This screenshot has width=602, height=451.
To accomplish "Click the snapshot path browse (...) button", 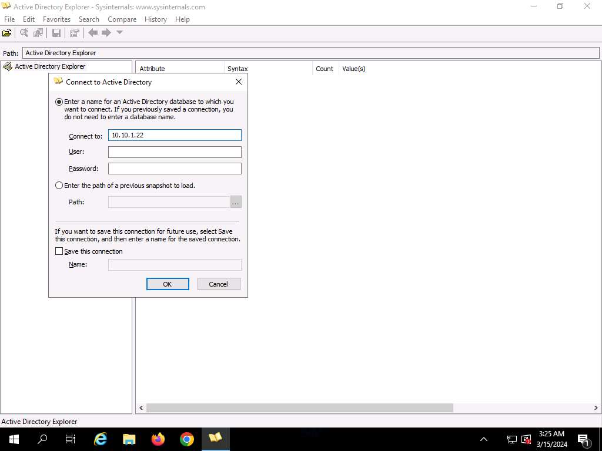I will (x=236, y=202).
